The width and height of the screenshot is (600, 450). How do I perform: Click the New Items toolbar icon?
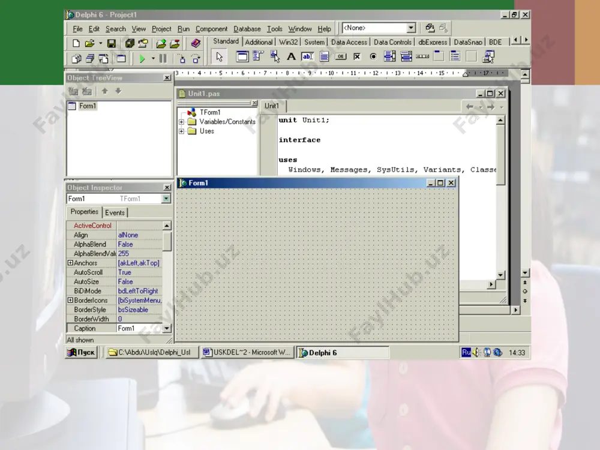click(x=76, y=43)
